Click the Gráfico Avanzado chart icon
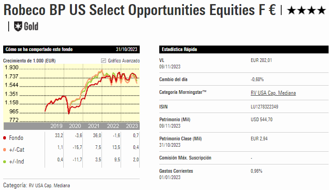 point(103,61)
